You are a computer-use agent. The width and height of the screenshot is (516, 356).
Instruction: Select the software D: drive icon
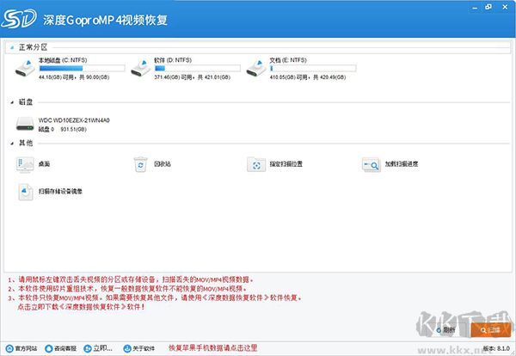pyautogui.click(x=141, y=69)
